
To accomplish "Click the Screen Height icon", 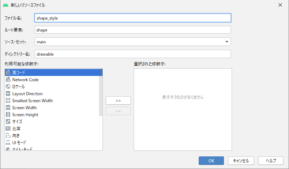I will pos(8,114).
